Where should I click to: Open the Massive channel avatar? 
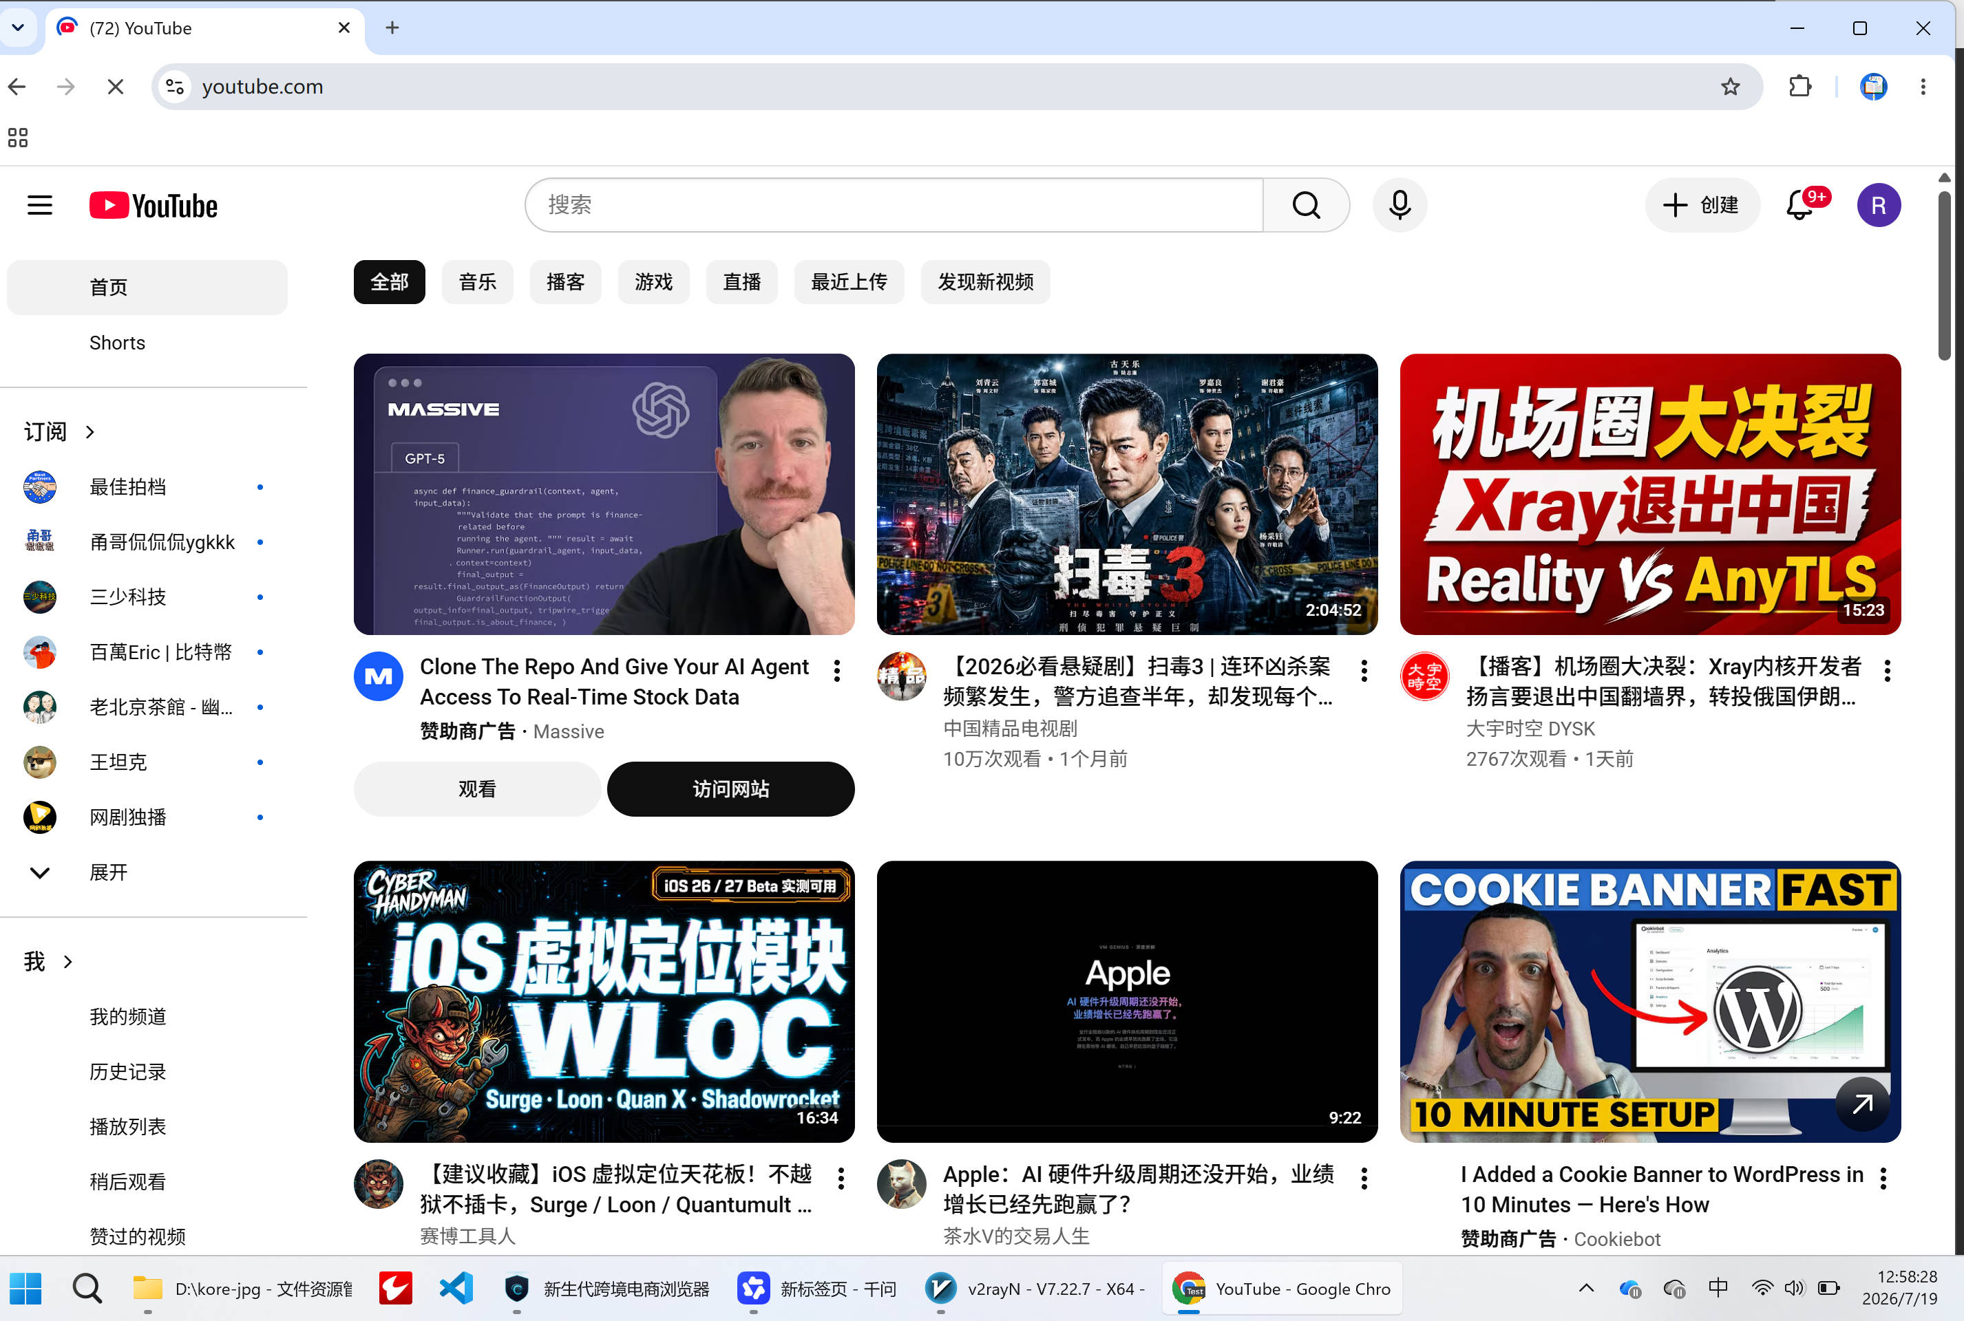click(x=379, y=676)
